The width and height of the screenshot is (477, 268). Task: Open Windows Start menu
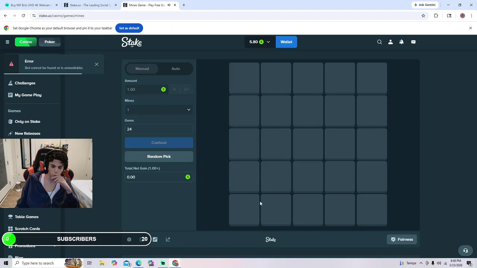6,263
